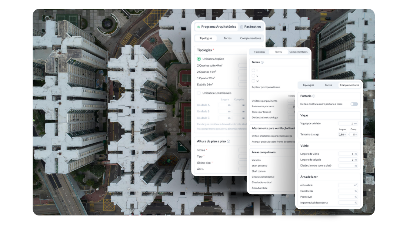Check the tower shape U checkbox

[x=253, y=81]
